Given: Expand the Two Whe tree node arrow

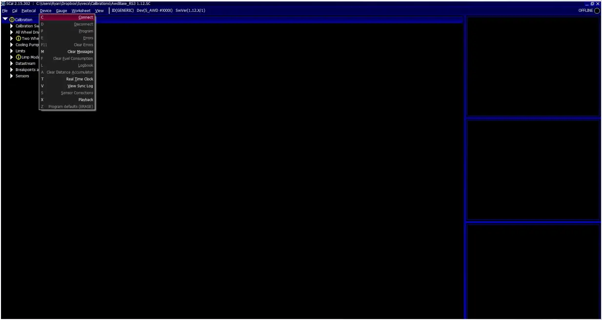Looking at the screenshot, I should point(12,38).
